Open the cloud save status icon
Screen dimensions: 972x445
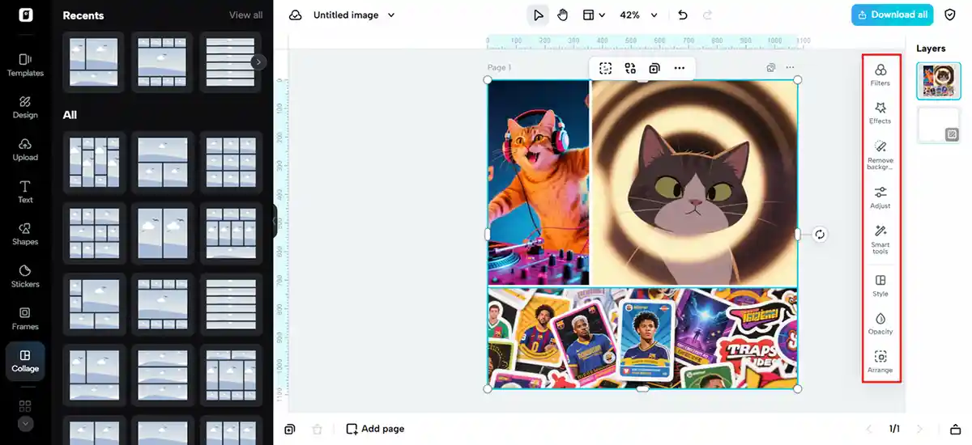(296, 15)
